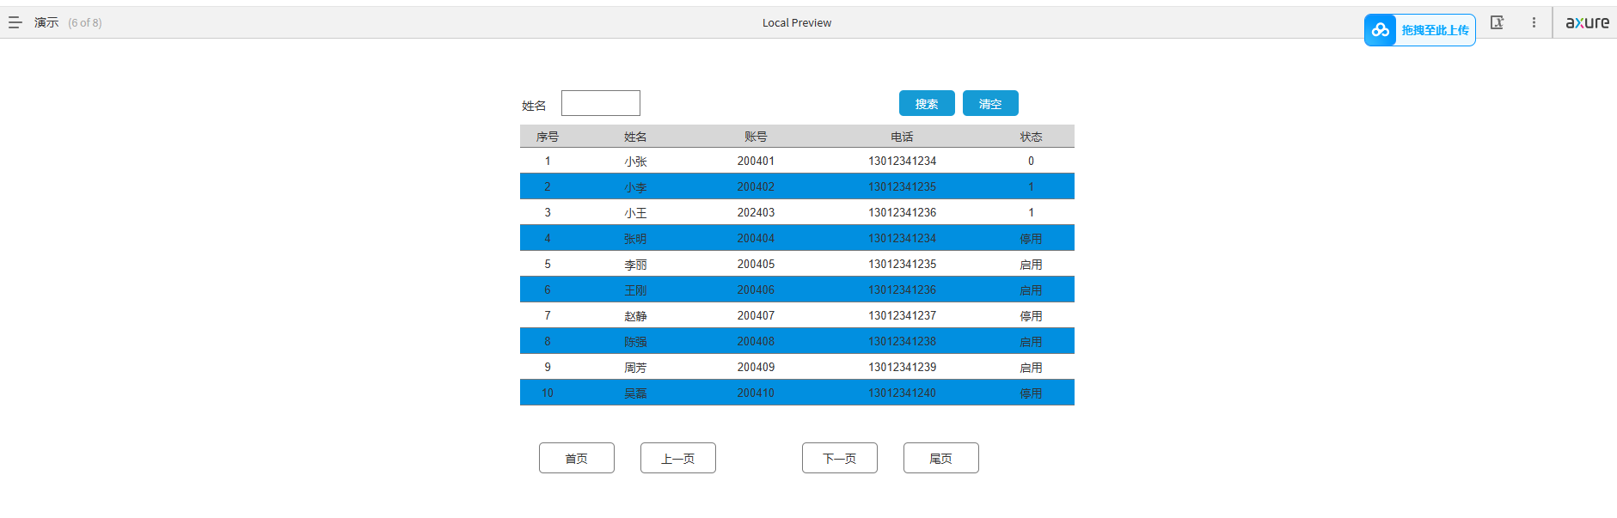This screenshot has width=1617, height=518.
Task: Jump to 尾页 last page
Action: tap(941, 458)
